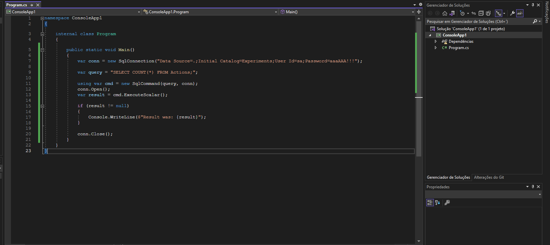Image resolution: width=550 pixels, height=245 pixels.
Task: Click Sync with Active Document arrows icon
Action: tap(474, 13)
